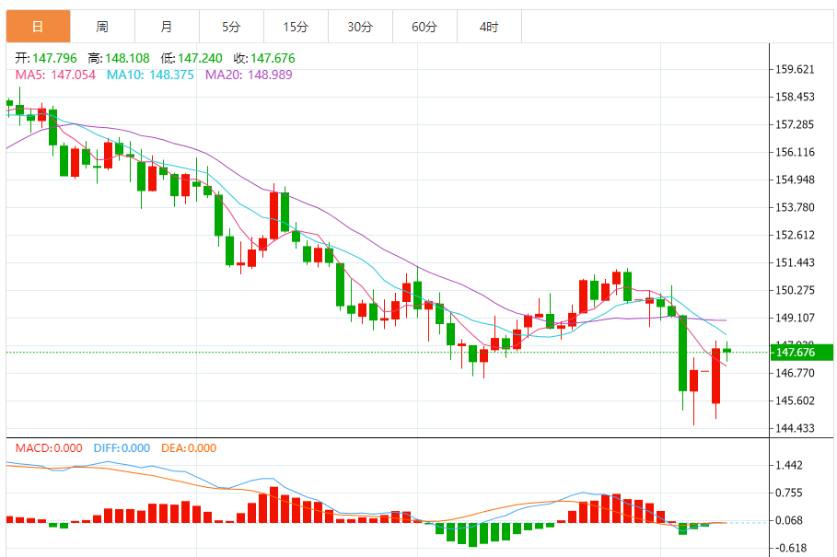Viewport: 837px width, 557px height.
Task: Click the 149.107 price axis label
Action: click(x=795, y=318)
